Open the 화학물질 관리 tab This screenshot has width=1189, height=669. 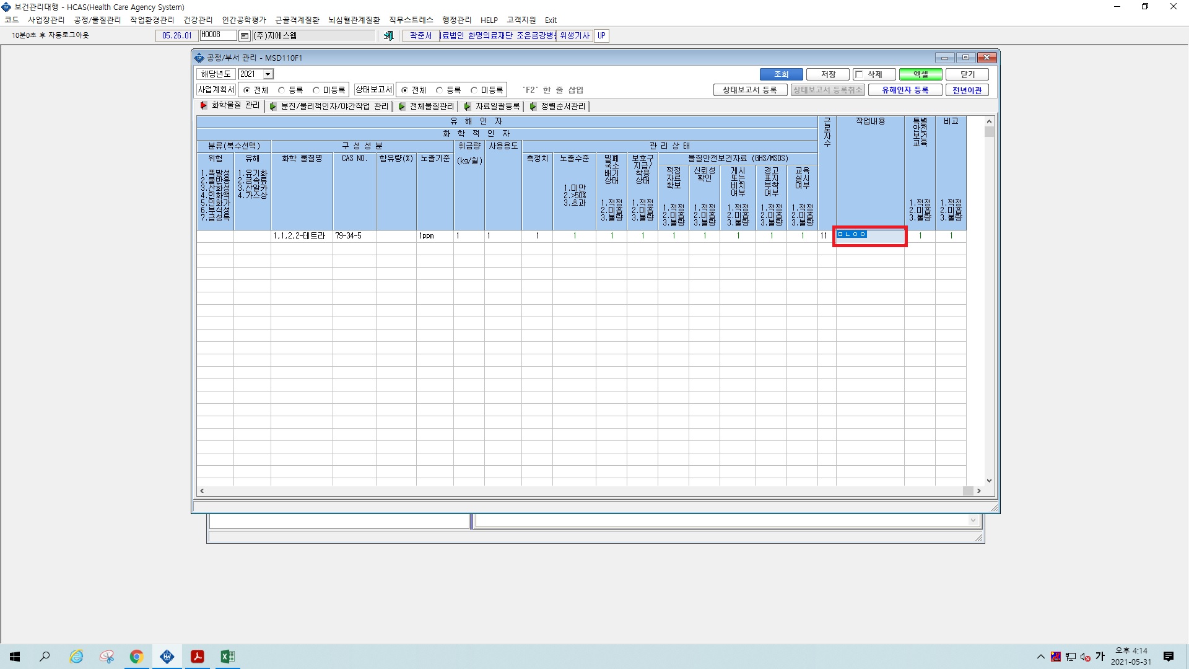[230, 106]
